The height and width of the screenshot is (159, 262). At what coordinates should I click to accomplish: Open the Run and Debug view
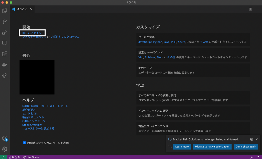pyautogui.click(x=5, y=32)
